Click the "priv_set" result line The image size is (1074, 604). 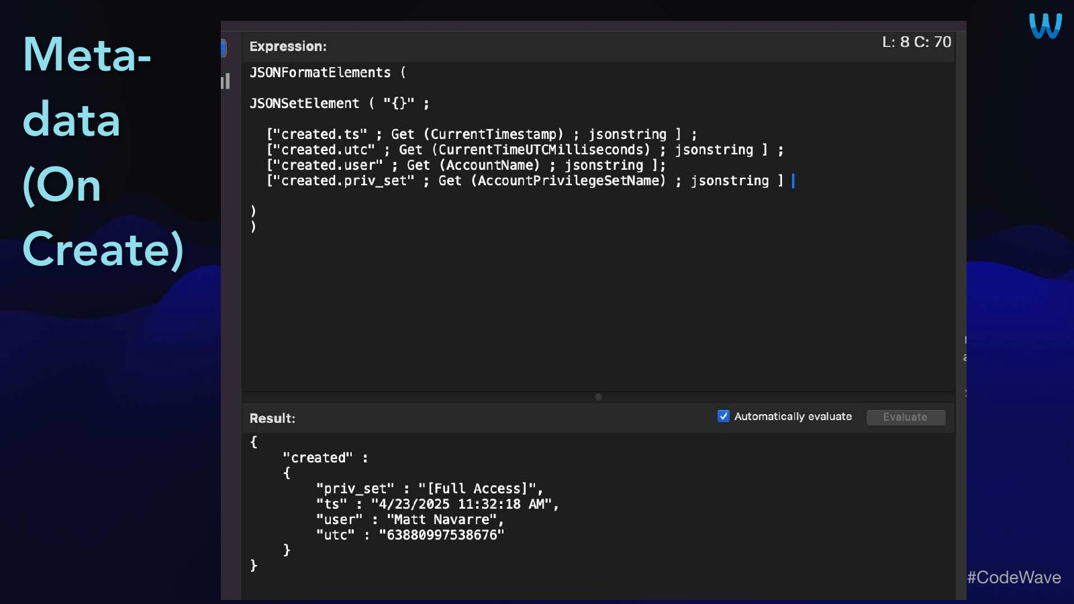(430, 489)
